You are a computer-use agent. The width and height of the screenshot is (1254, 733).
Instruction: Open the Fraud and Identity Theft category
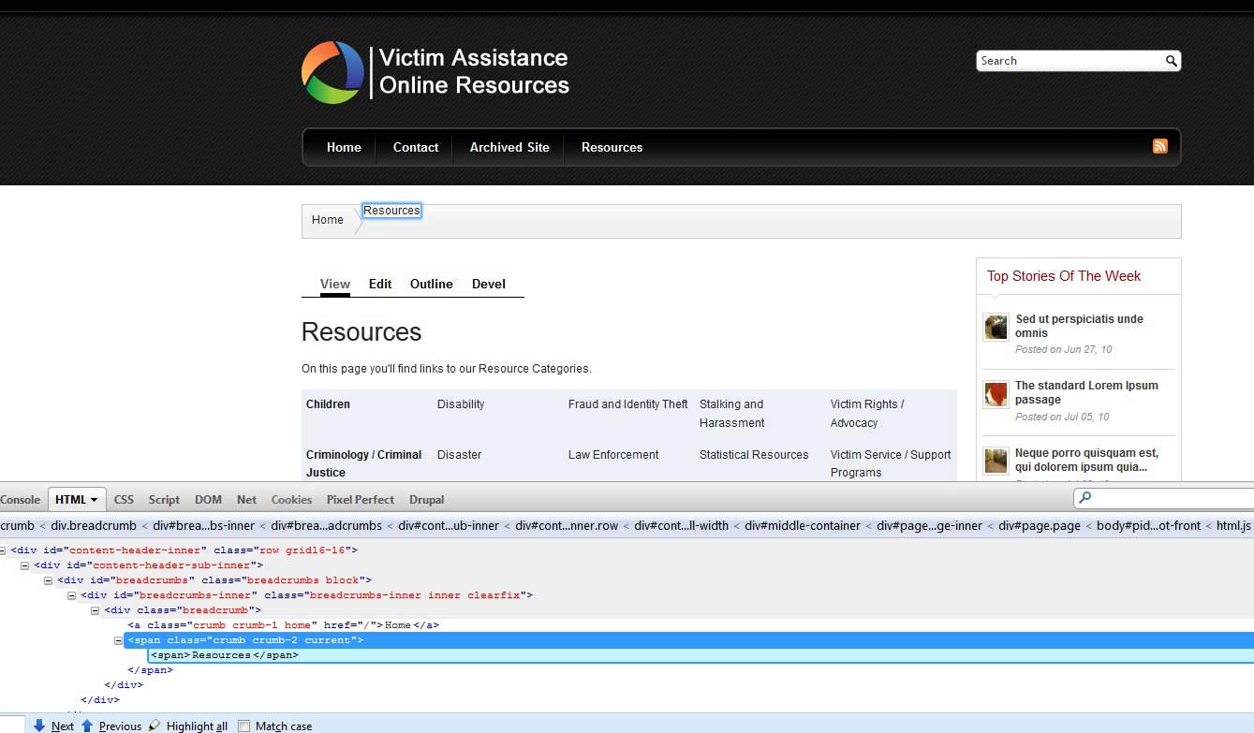click(x=627, y=404)
